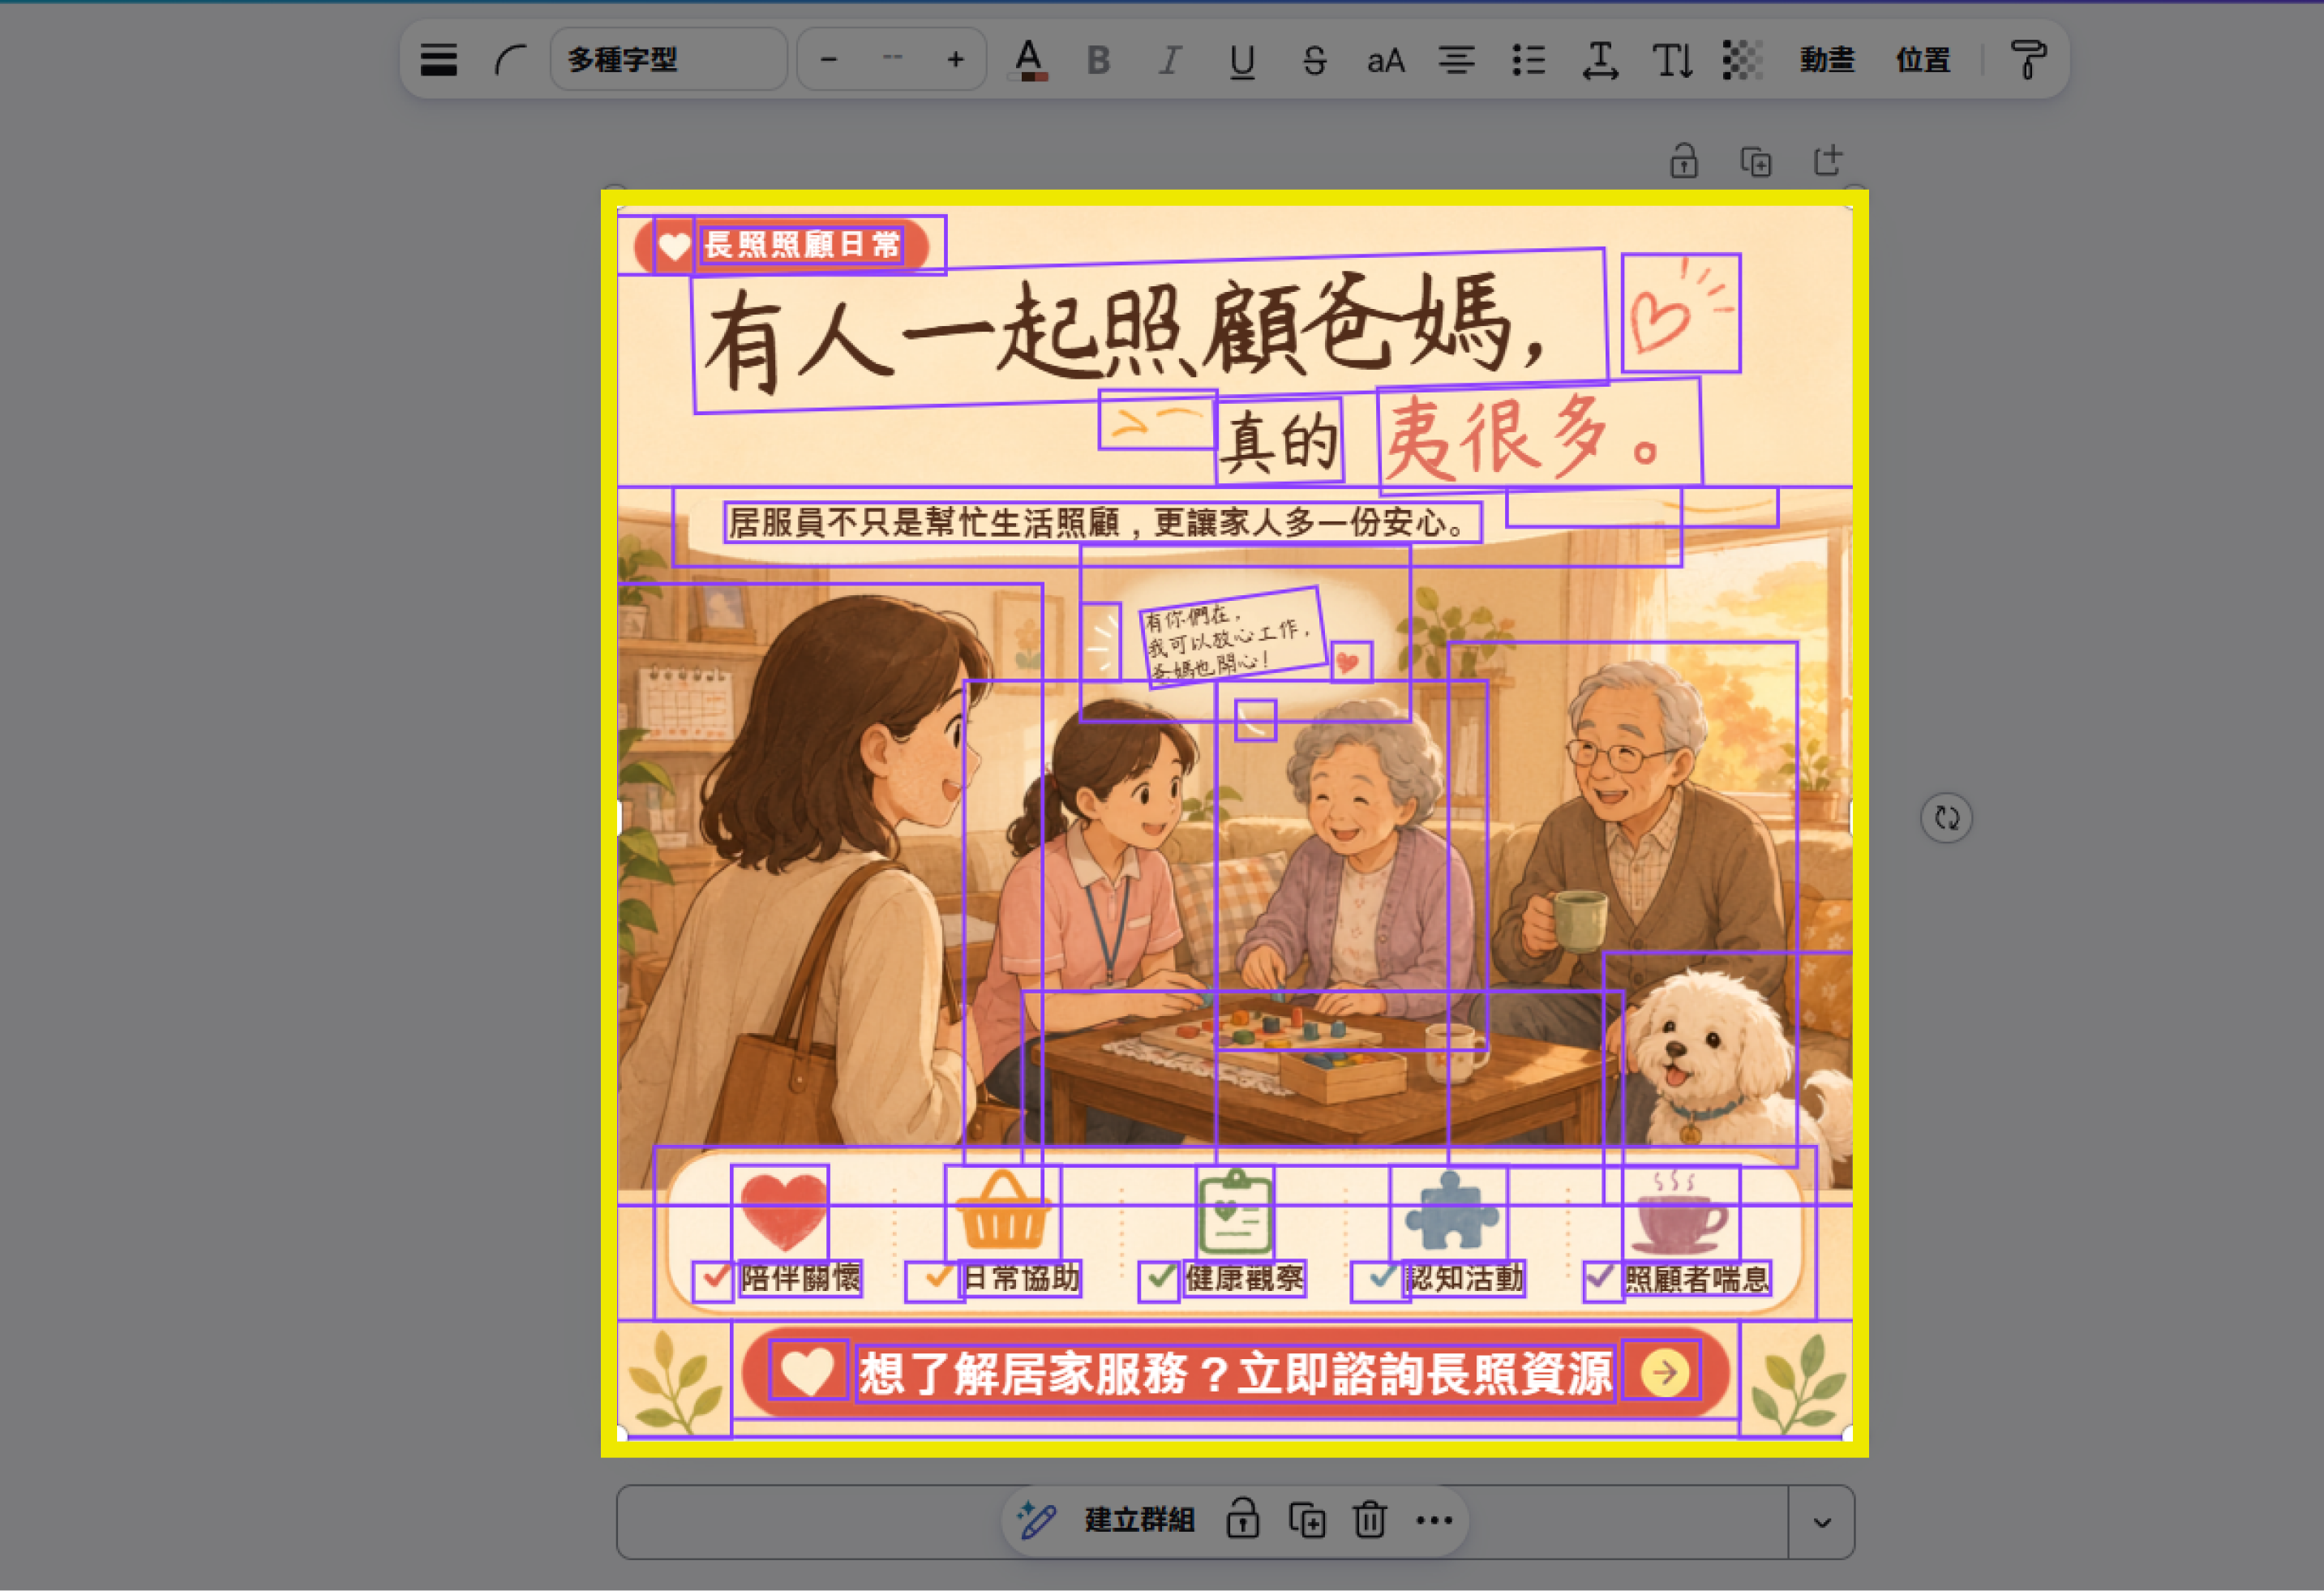Screen dimensions: 2324x1591
Task: Select the purple teacup icon
Action: (1681, 1213)
